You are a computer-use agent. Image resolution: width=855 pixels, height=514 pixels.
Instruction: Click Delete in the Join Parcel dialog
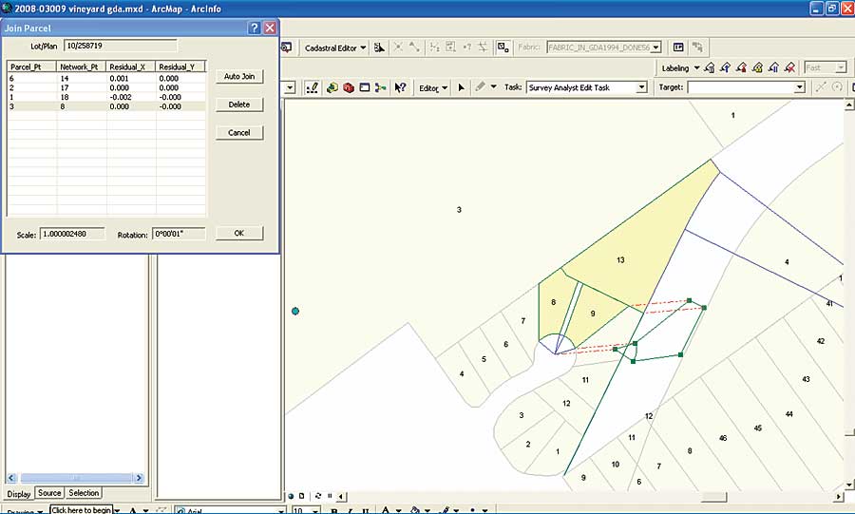(x=239, y=105)
